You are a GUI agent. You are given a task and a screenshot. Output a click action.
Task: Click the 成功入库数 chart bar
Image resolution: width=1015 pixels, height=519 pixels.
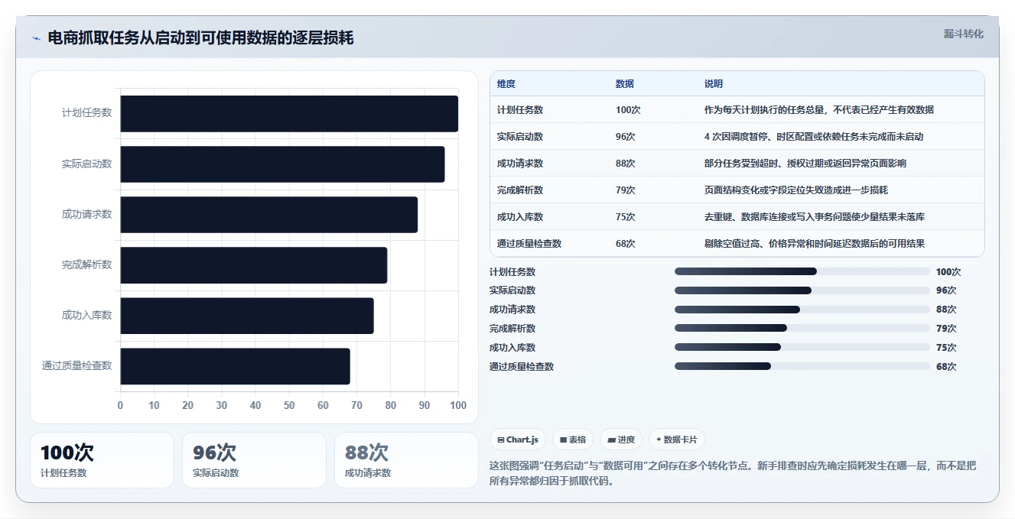pos(247,315)
